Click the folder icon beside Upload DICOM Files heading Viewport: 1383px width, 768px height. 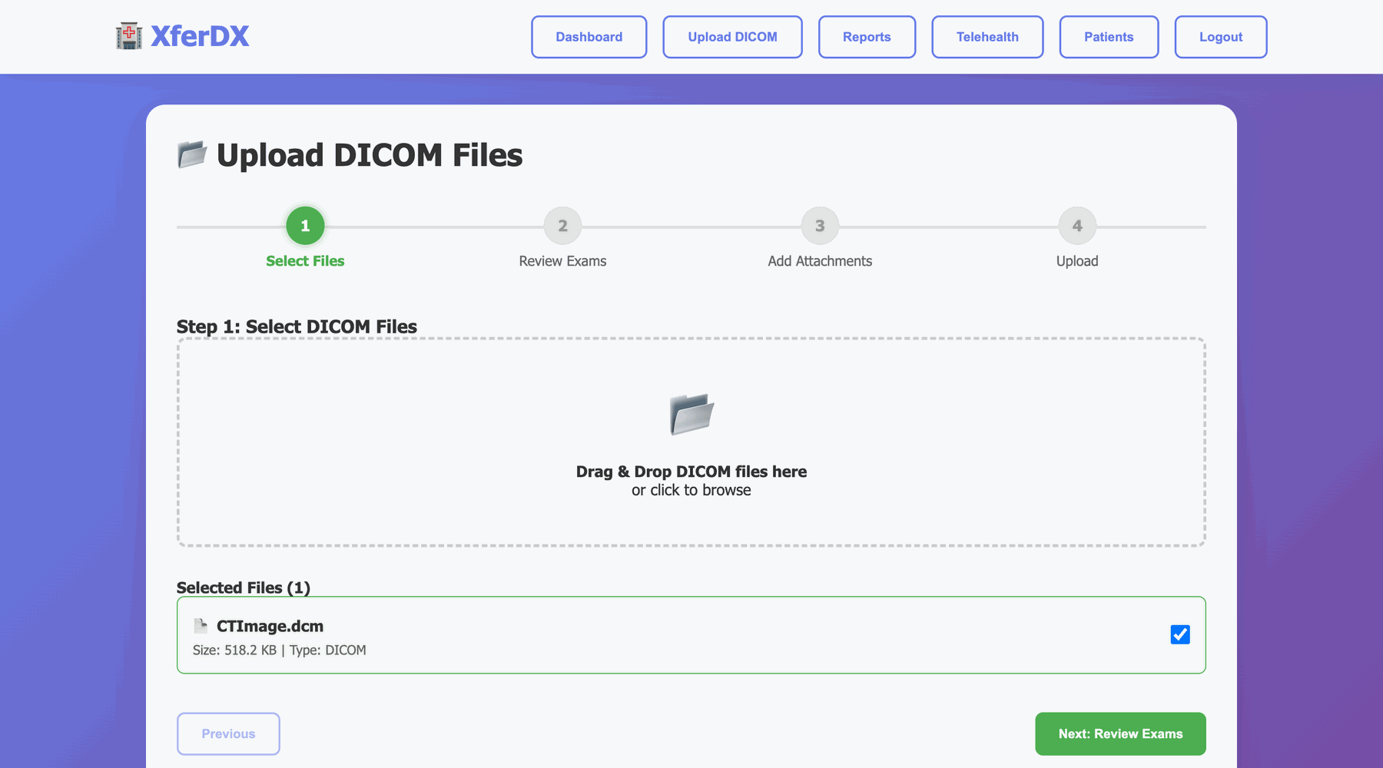click(x=192, y=154)
